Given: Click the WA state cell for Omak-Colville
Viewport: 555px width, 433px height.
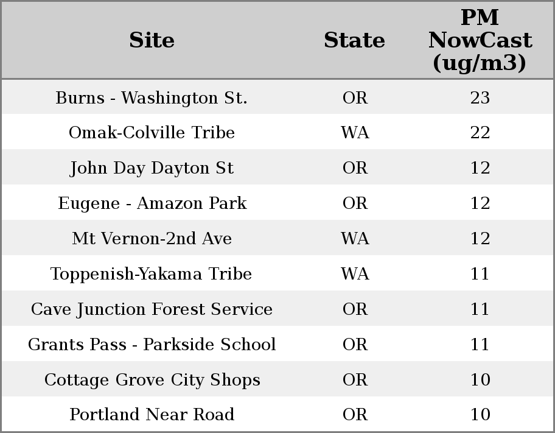Looking at the screenshot, I should point(355,133).
